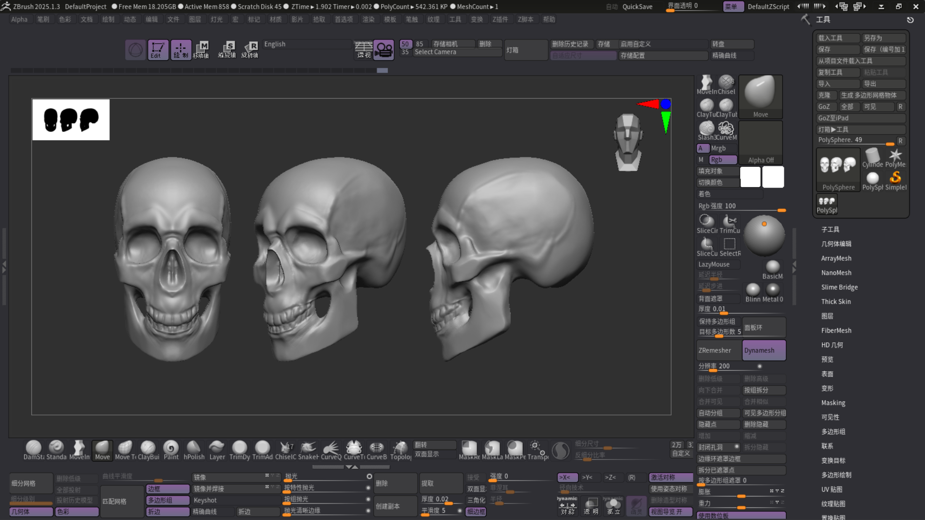
Task: Adjust the Rgb 强度 intensity slider
Action: pos(741,206)
